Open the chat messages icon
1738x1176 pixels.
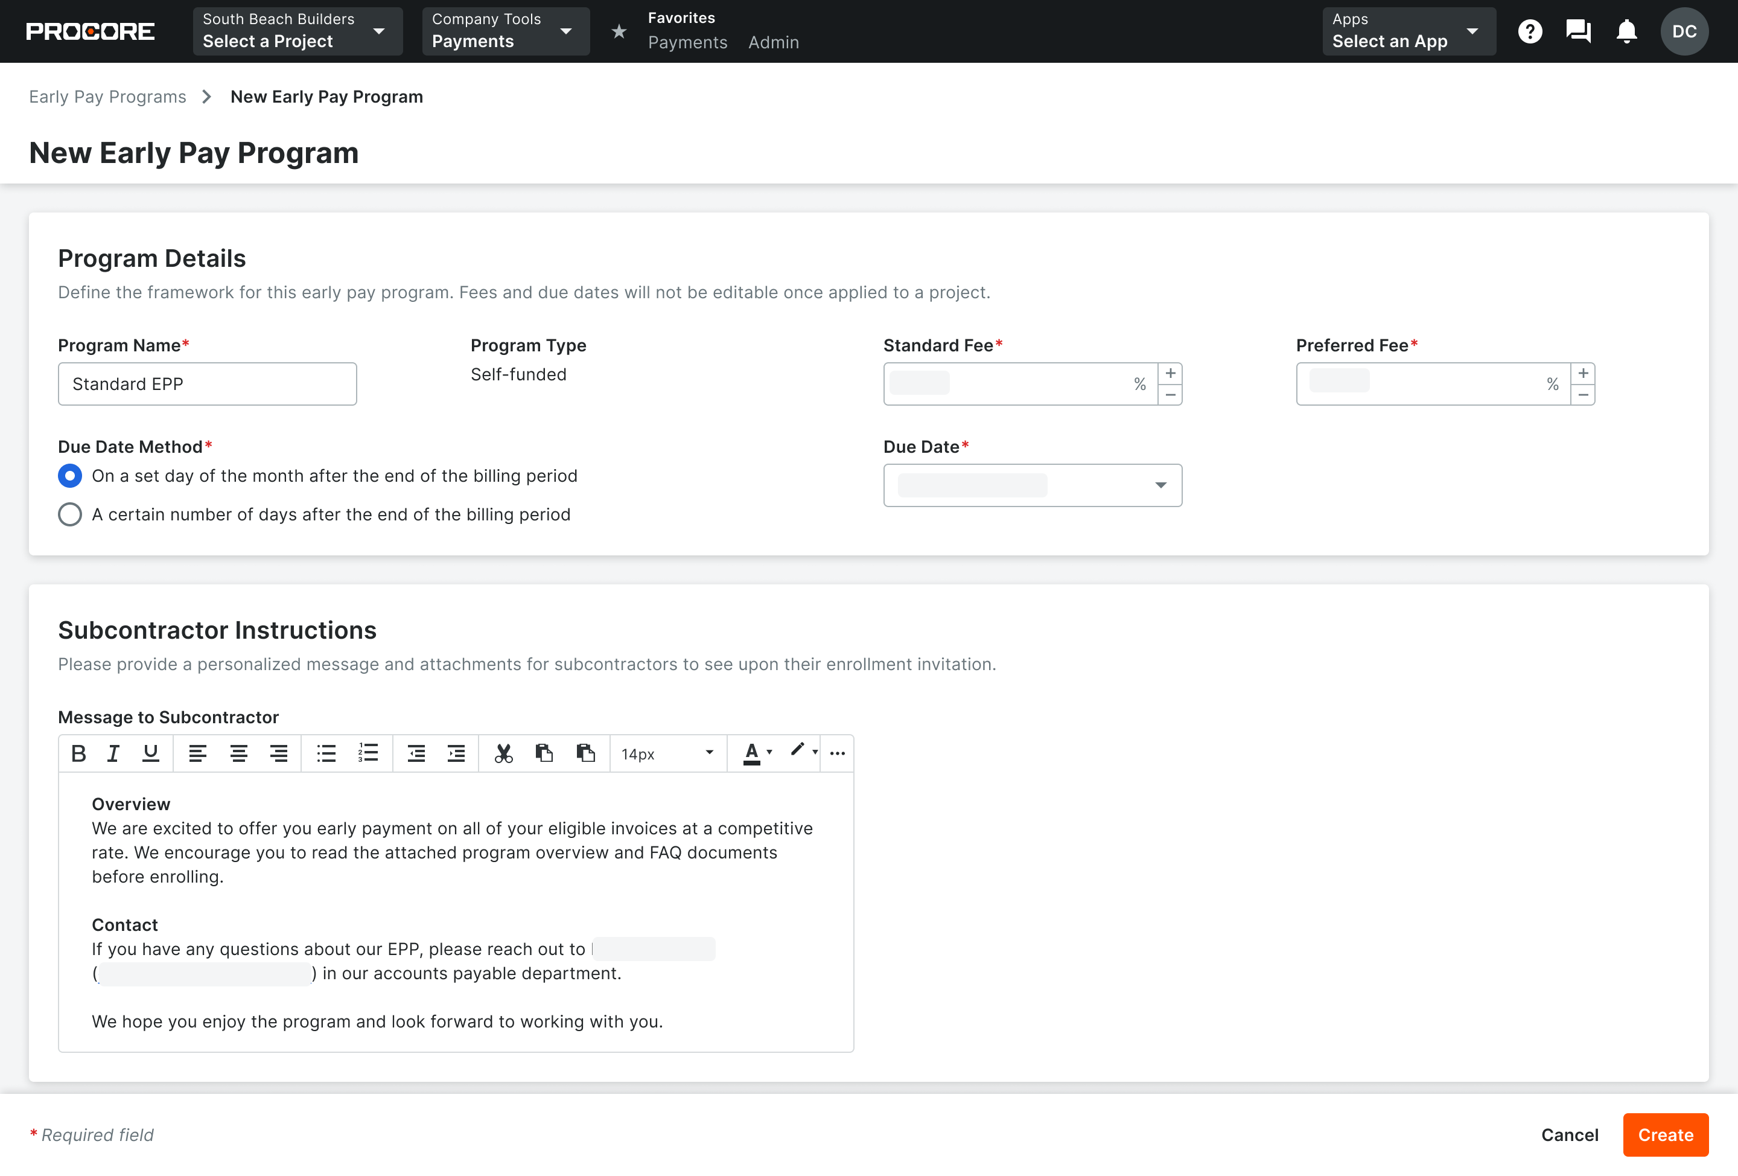1578,31
